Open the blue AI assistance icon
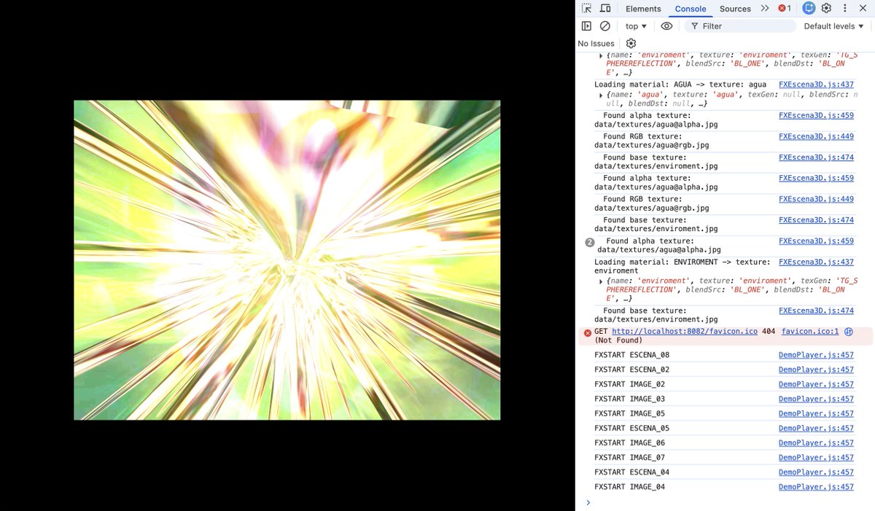 pyautogui.click(x=808, y=8)
